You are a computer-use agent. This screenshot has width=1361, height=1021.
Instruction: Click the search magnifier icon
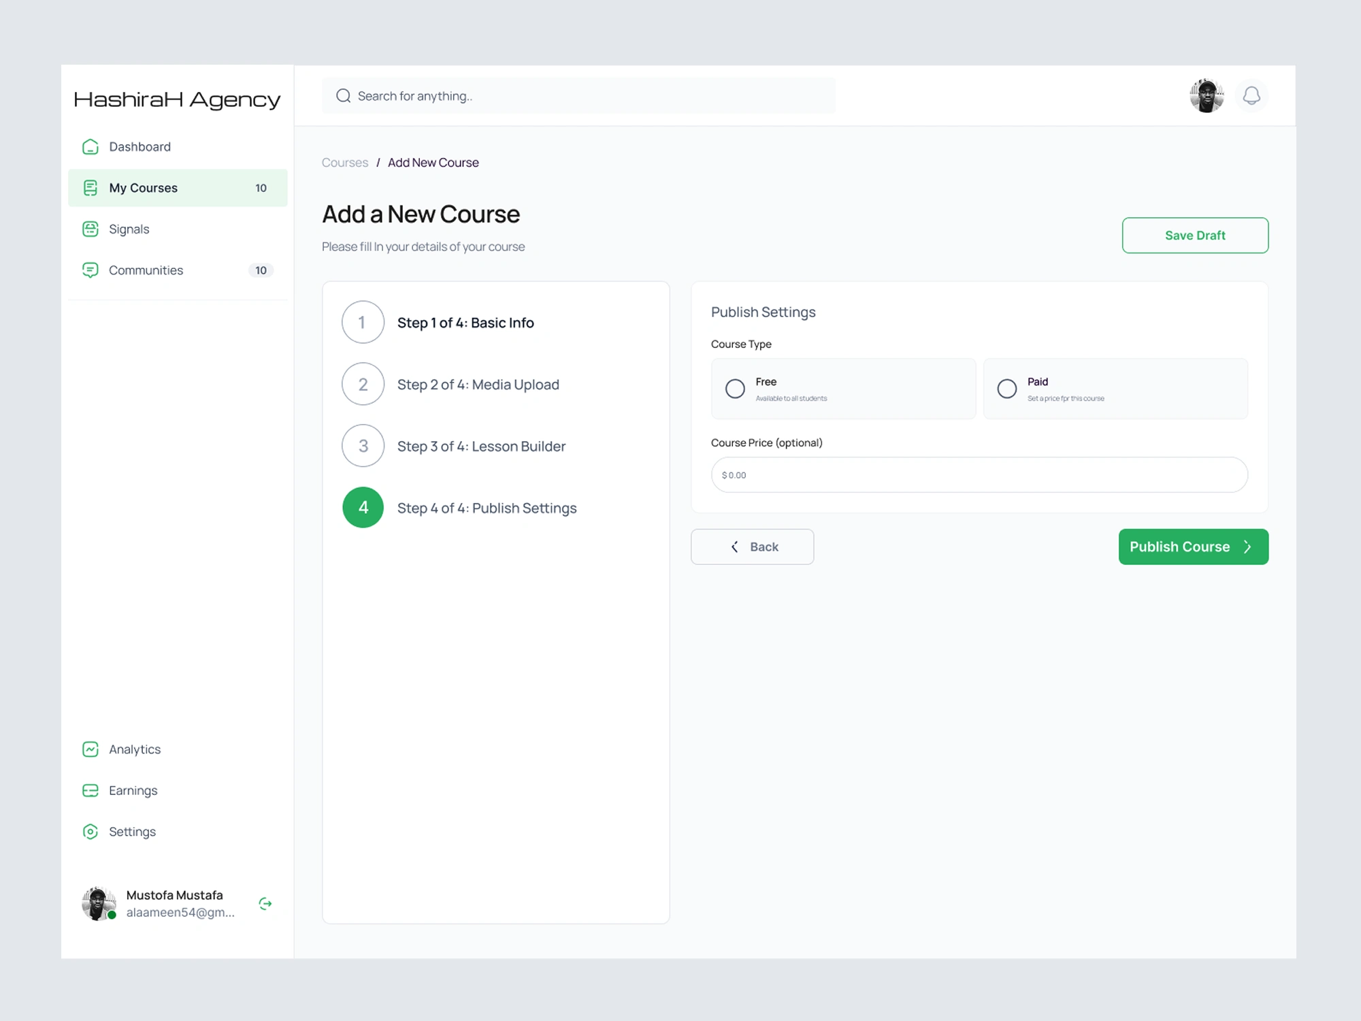pos(344,96)
